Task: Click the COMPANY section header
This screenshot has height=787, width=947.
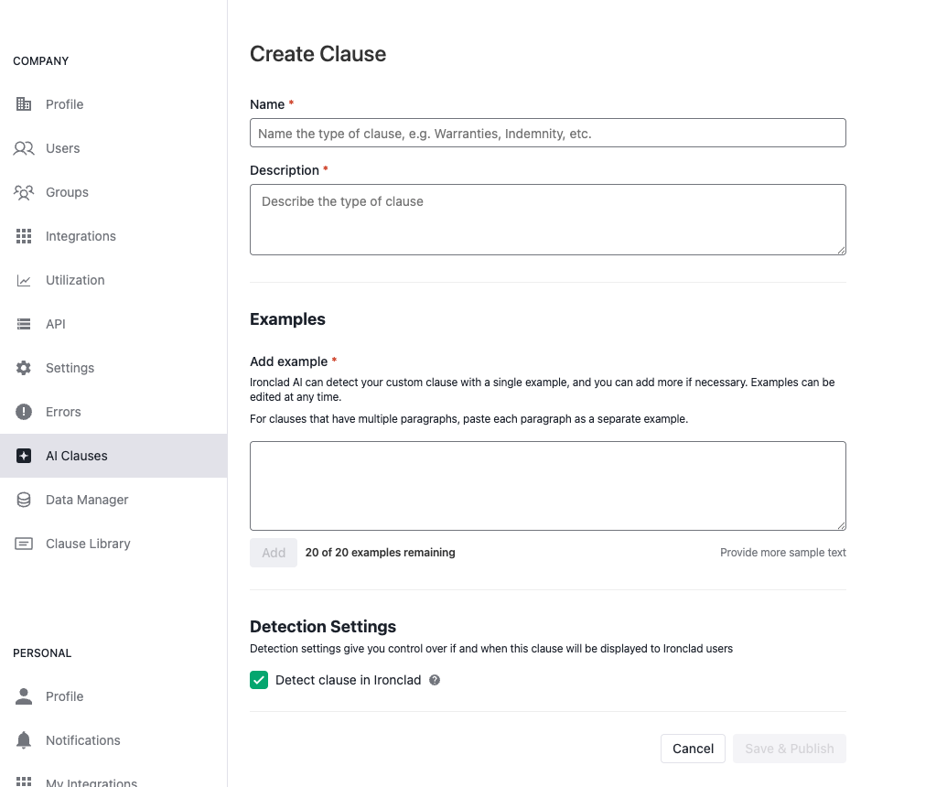Action: tap(41, 61)
